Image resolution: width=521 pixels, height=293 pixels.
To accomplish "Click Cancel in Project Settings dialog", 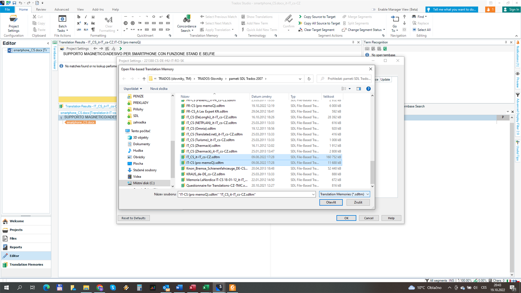I will [368, 218].
